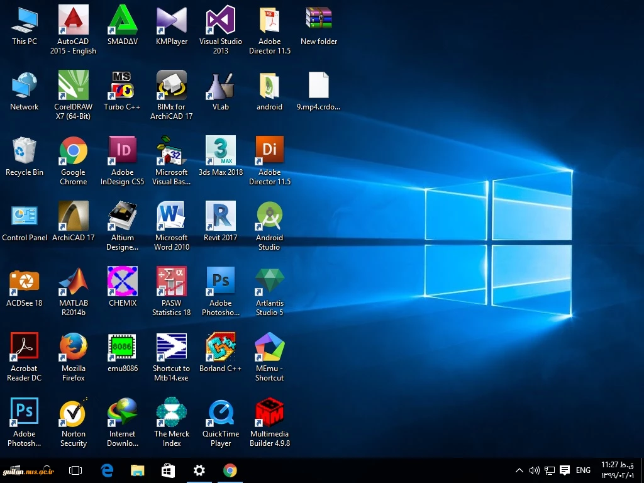Select the VLab shortcut
The height and width of the screenshot is (483, 644).
221,91
